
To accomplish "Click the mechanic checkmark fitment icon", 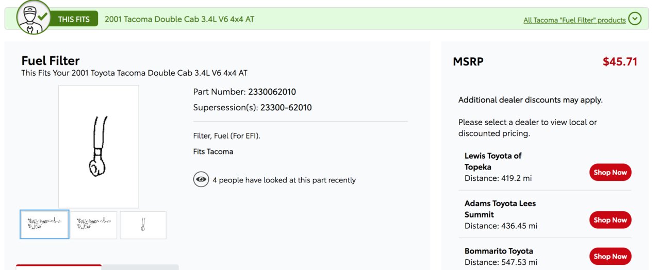I will click(34, 17).
